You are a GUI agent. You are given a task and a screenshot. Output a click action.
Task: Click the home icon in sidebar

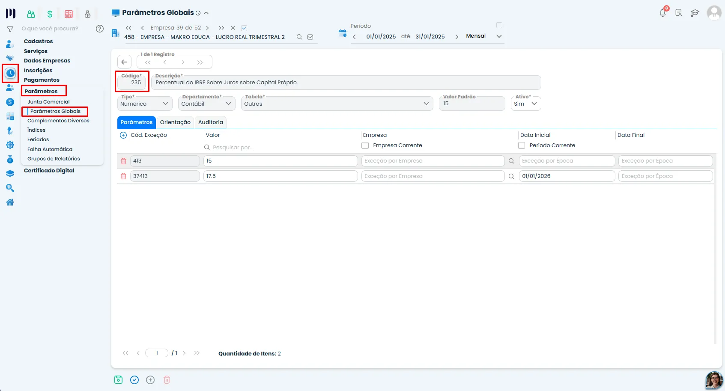[10, 202]
